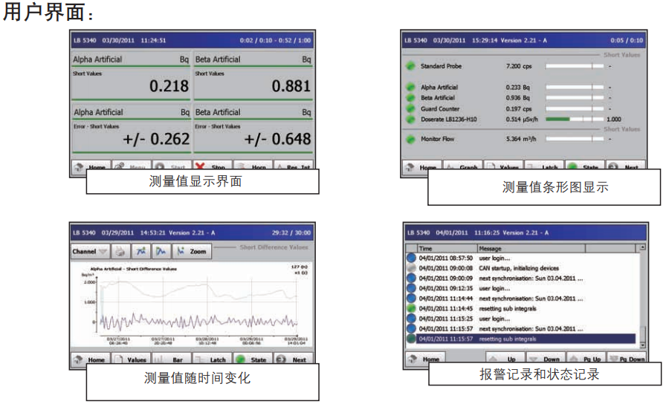
Task: Select the line chart icon beside the printer
Action: (141, 252)
